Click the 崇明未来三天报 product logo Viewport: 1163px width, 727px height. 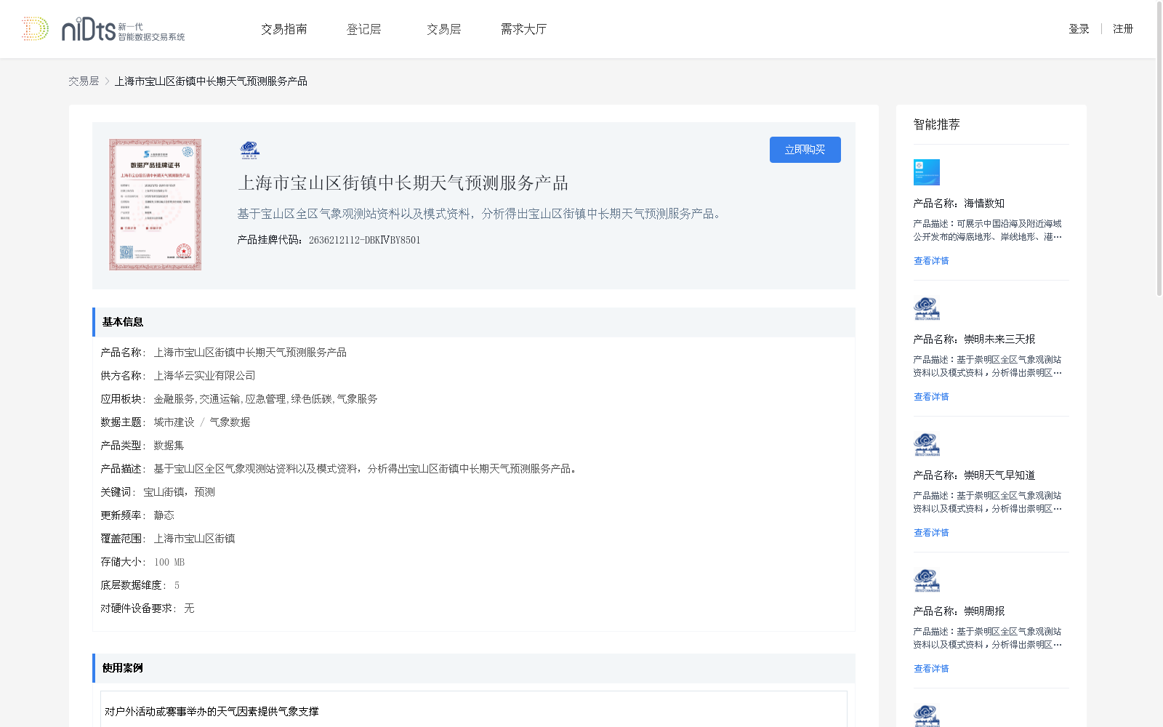pyautogui.click(x=927, y=308)
